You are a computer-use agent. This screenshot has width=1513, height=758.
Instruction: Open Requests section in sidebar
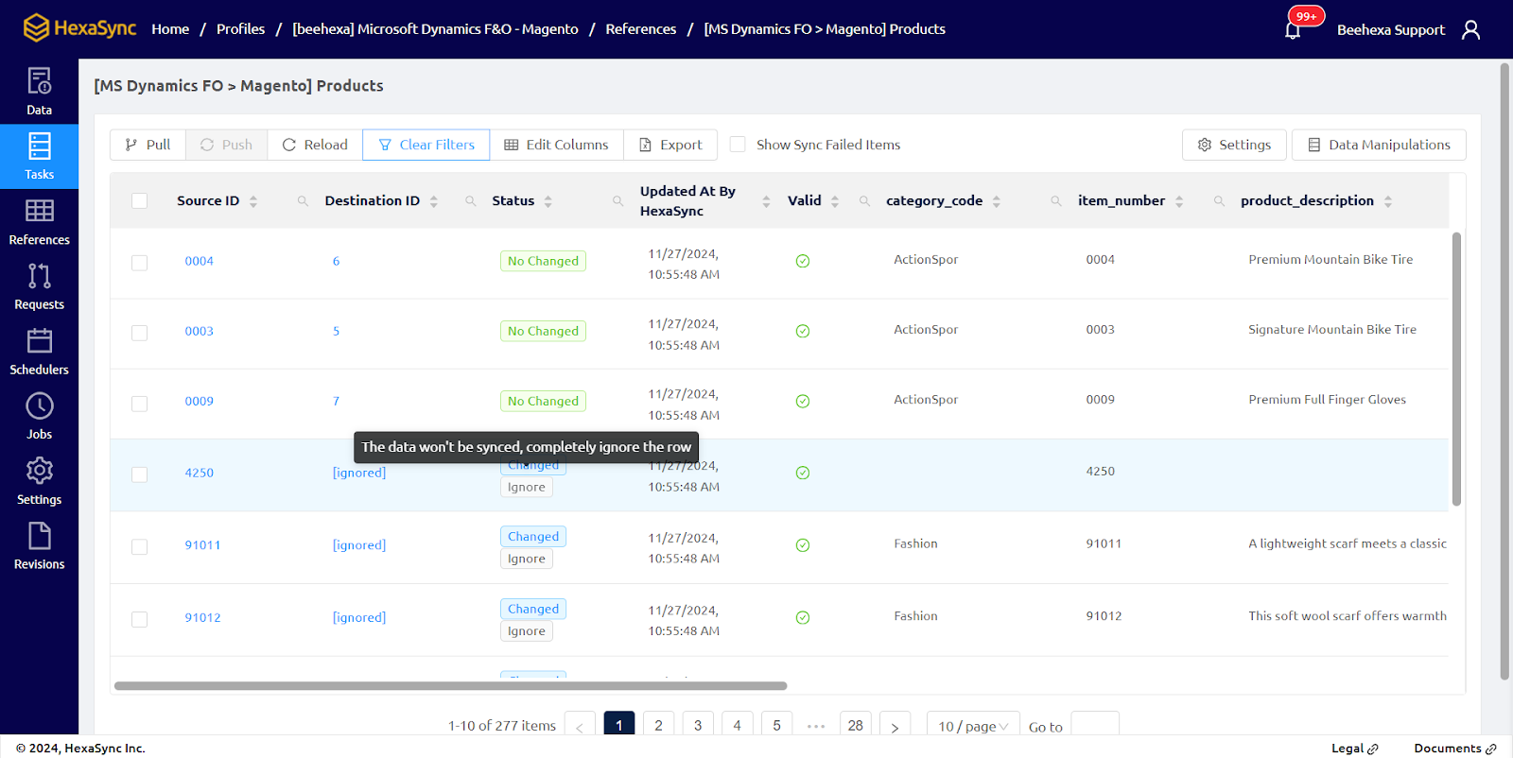point(39,287)
